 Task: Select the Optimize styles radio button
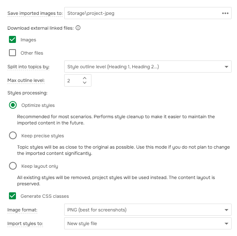(x=13, y=105)
